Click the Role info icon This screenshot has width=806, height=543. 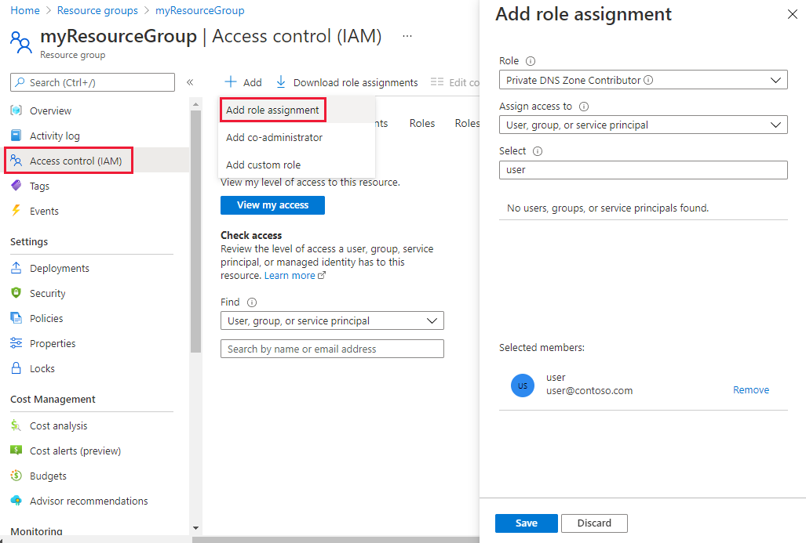click(x=531, y=61)
